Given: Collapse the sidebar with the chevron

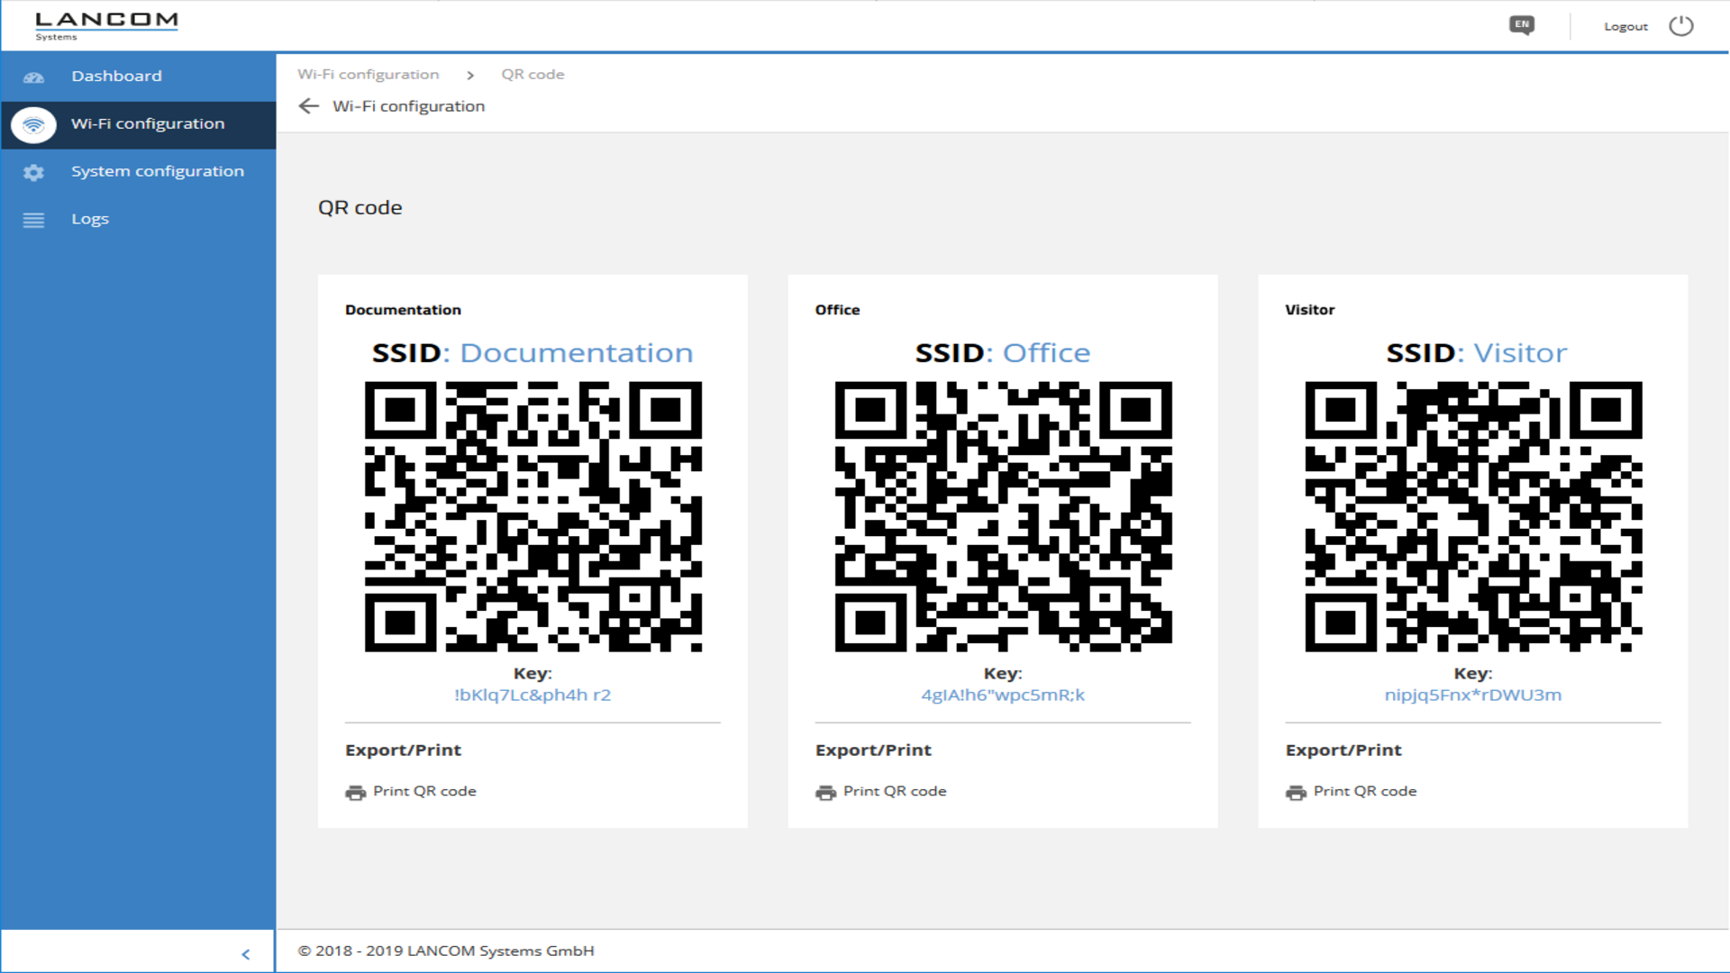Looking at the screenshot, I should click(x=245, y=954).
